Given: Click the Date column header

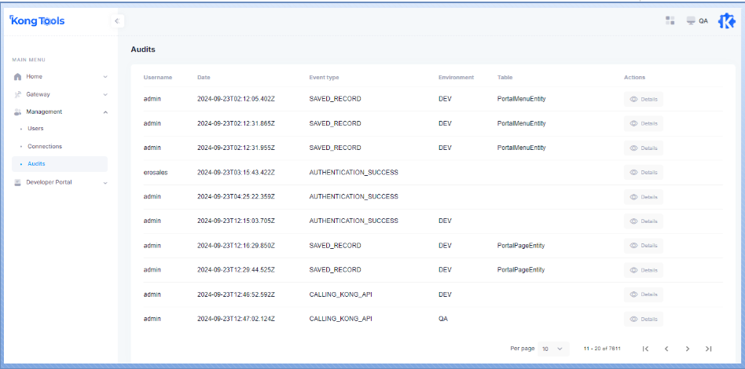Looking at the screenshot, I should point(204,78).
